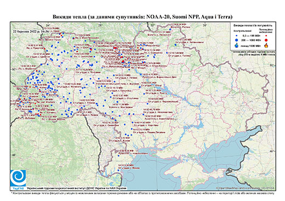Screen dimensions: 285x201
Task: Click the 'понад 1000 МВт' legend label
Action: 250,46
